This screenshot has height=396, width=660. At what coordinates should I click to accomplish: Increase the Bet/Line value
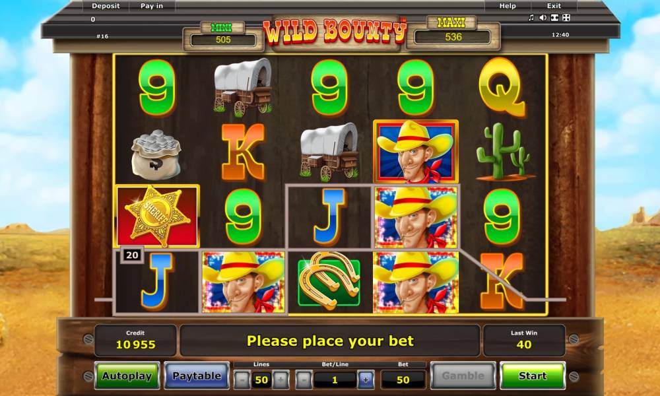(x=366, y=380)
